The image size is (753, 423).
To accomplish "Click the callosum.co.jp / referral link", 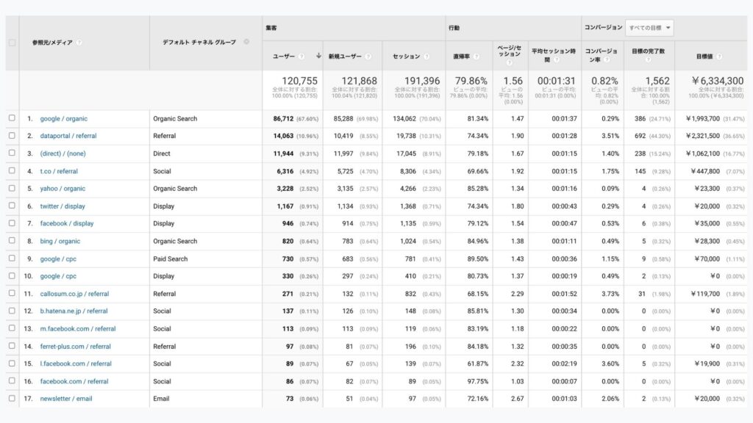I will (74, 294).
